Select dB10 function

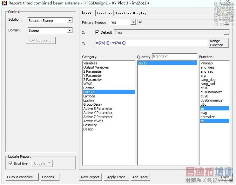click(214, 88)
